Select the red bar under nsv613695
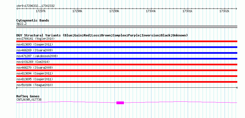The height and width of the screenshot is (118, 245). click(127, 82)
